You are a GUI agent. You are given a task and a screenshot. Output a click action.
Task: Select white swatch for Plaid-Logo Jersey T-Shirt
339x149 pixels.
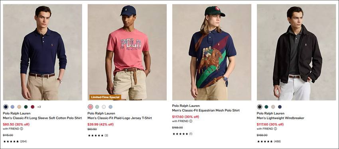[x=104, y=107]
